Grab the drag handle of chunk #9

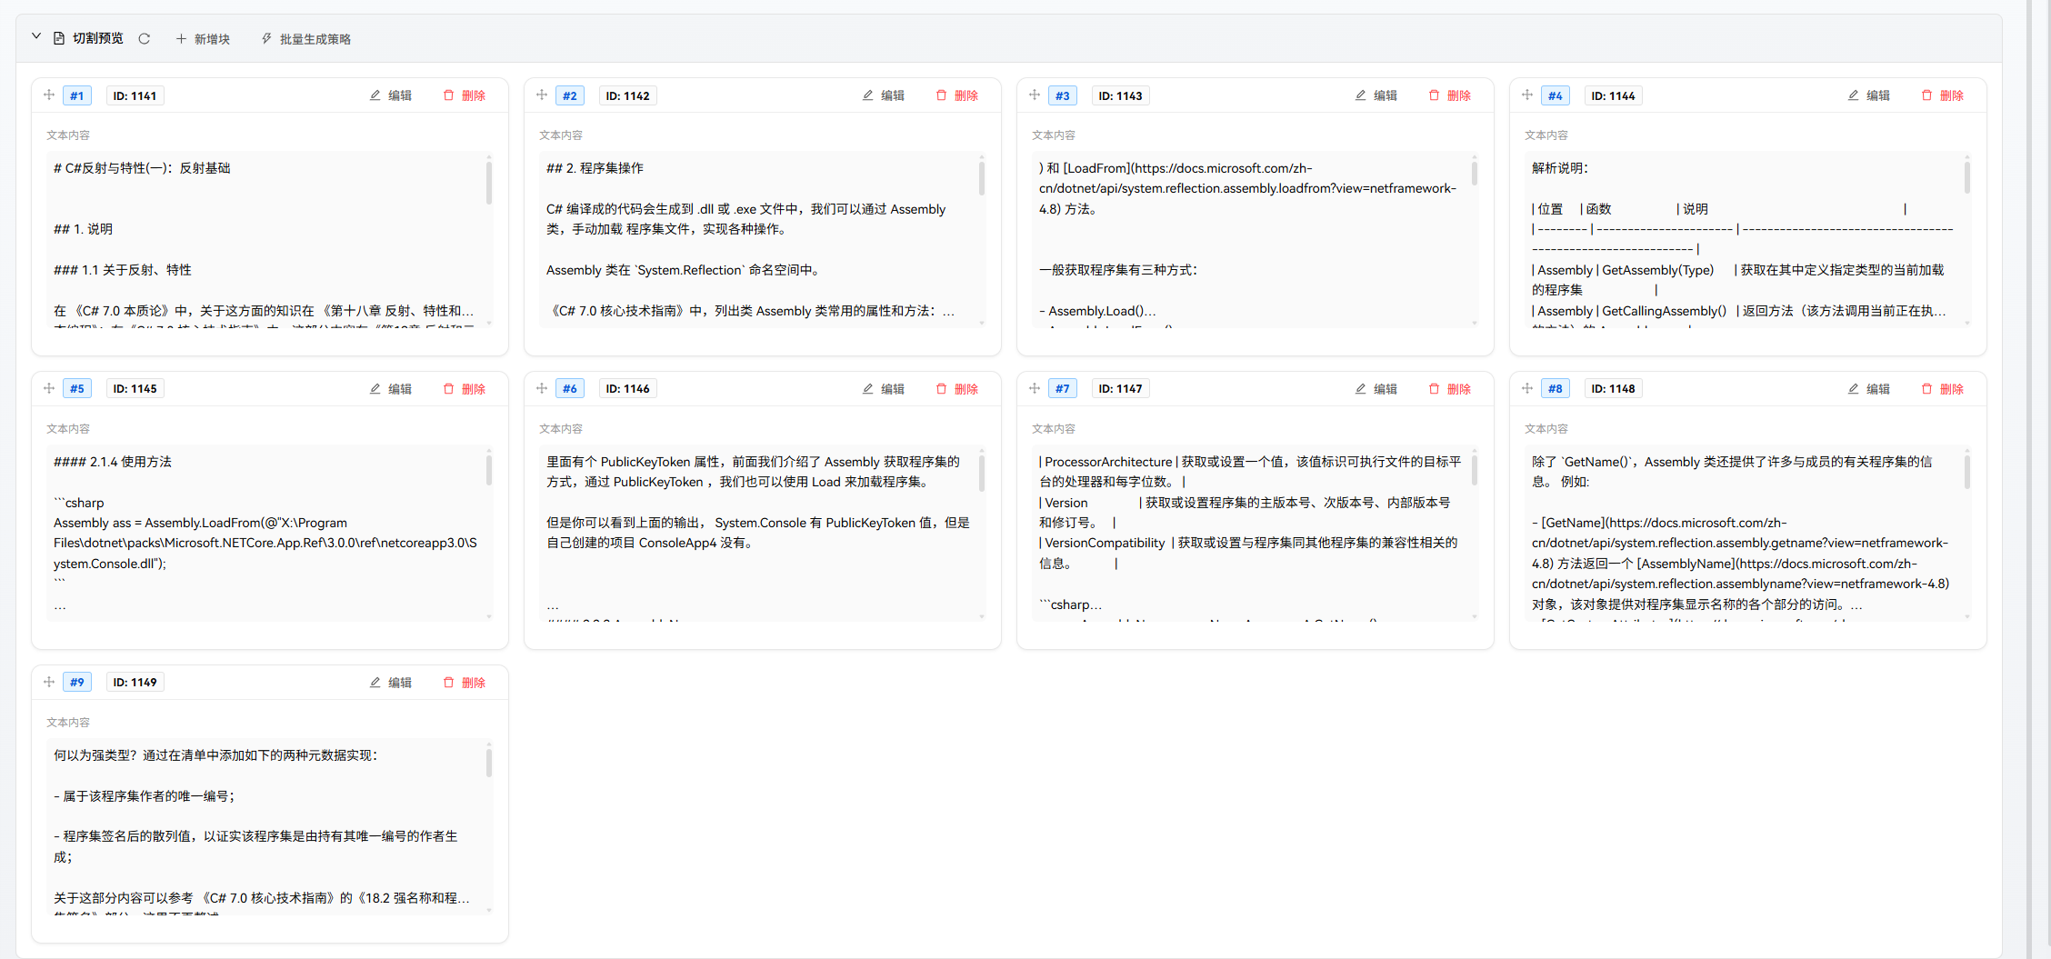pyautogui.click(x=49, y=682)
